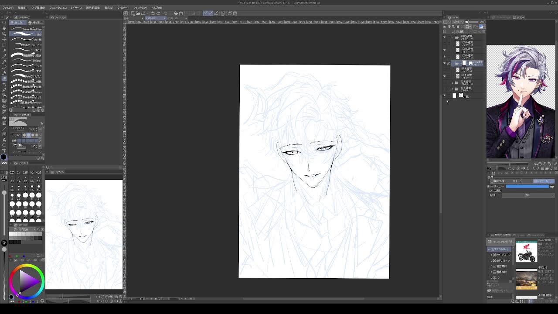Choose the ベクター用 eraser sub tool
The width and height of the screenshot is (558, 314).
[25, 39]
